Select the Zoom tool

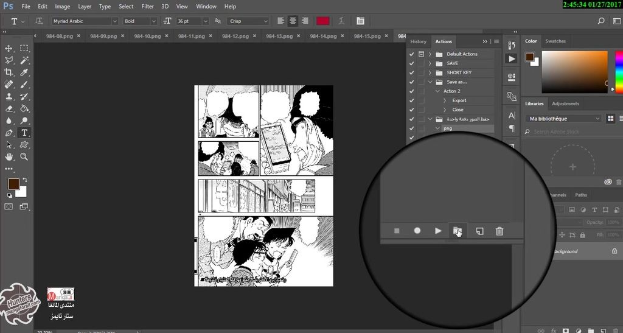24,156
